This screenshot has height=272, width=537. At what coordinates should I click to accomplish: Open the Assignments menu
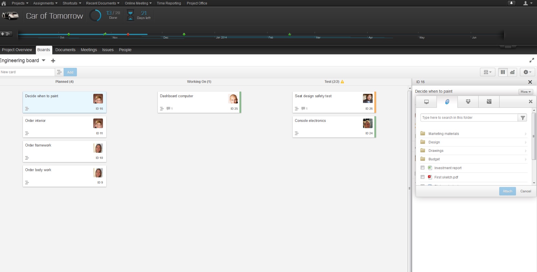(45, 3)
